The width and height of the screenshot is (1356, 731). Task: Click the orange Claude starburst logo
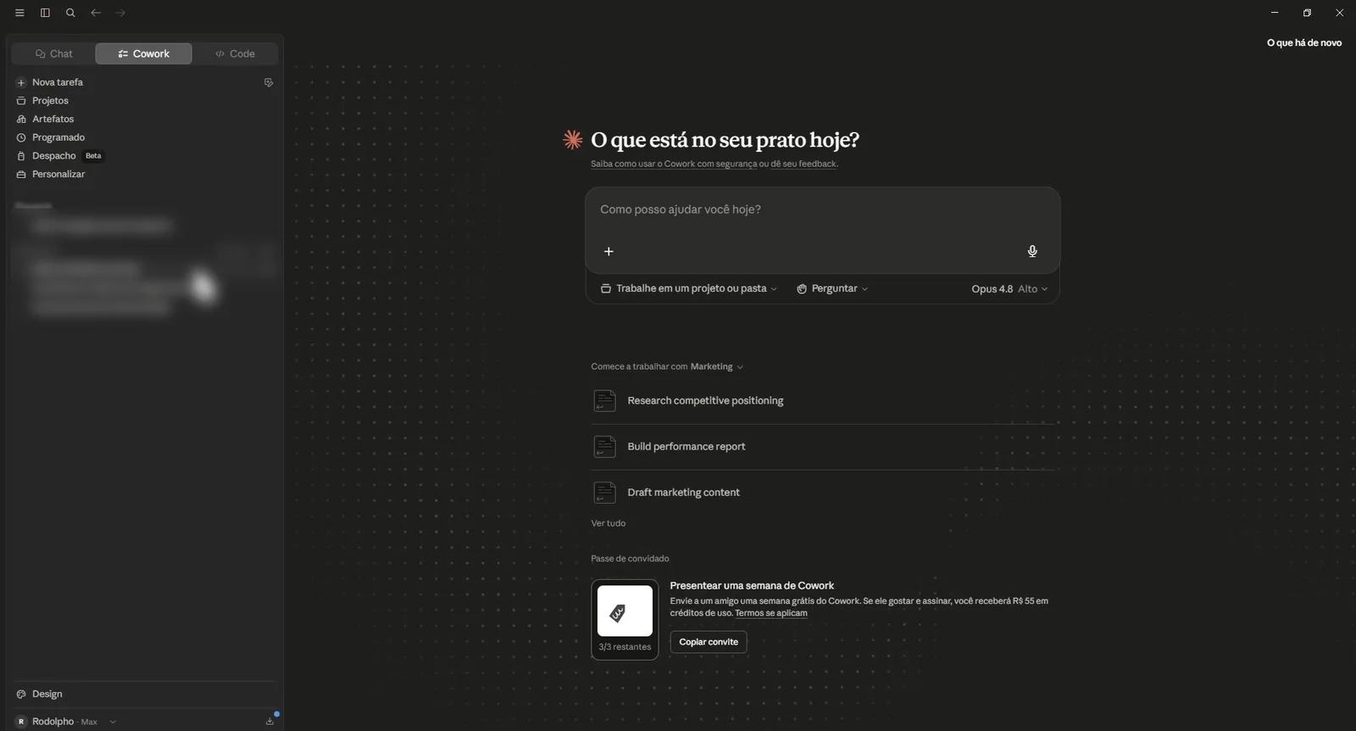[x=573, y=140]
